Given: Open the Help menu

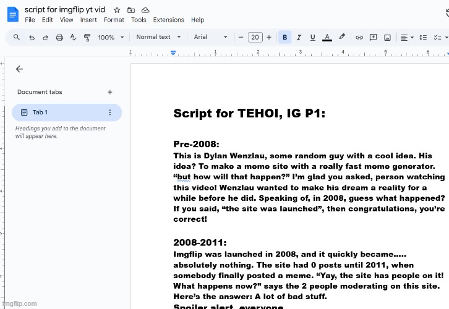Looking at the screenshot, I should (x=197, y=20).
